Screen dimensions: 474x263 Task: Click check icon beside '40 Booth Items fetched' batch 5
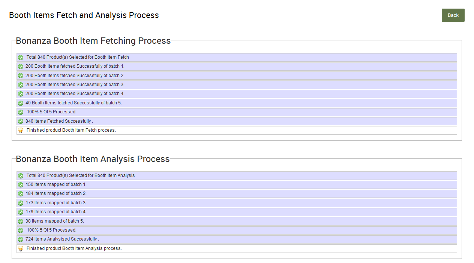pyautogui.click(x=21, y=103)
